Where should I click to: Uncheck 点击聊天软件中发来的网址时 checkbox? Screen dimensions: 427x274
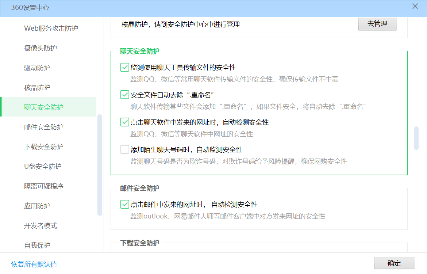pos(124,122)
